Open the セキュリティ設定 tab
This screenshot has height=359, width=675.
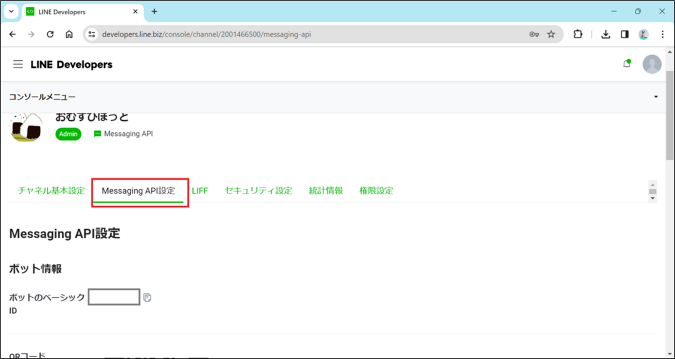pos(258,190)
